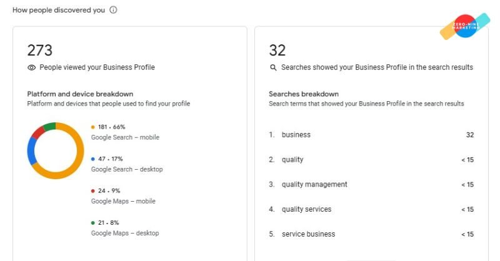The image size is (500, 261).
Task: Click the Zero-Nine Marketing logo
Action: [464, 26]
